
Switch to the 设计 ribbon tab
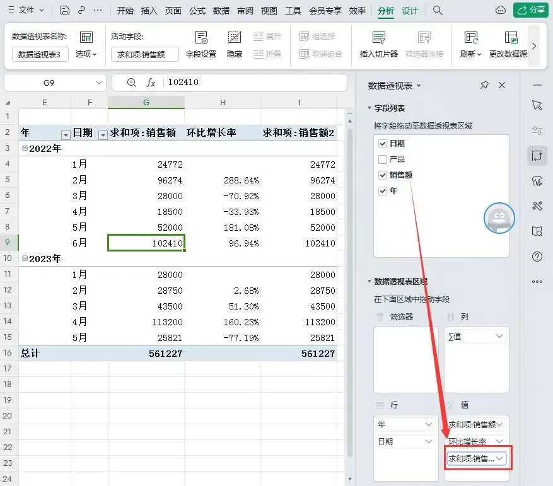click(x=409, y=11)
